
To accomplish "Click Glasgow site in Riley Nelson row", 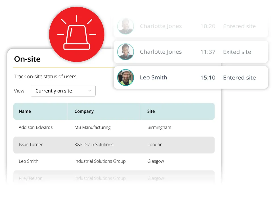I will coord(156,178).
